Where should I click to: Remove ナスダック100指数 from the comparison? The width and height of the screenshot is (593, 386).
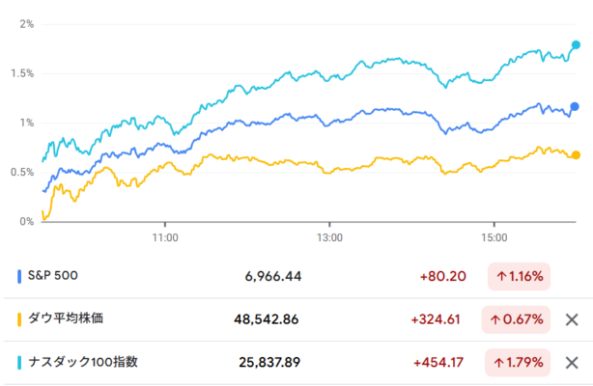click(x=571, y=363)
